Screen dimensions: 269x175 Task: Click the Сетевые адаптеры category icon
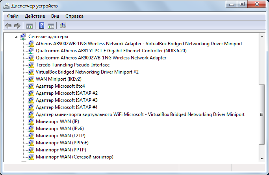[23, 37]
